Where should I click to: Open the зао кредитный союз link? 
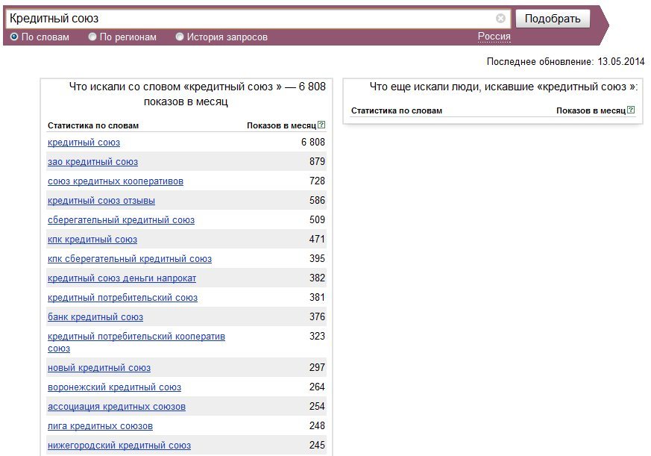tap(92, 162)
